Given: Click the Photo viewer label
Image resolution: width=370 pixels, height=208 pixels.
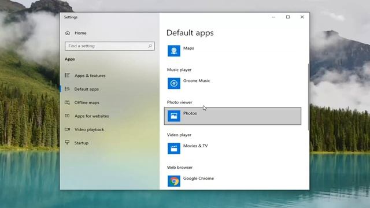Looking at the screenshot, I should (x=180, y=102).
